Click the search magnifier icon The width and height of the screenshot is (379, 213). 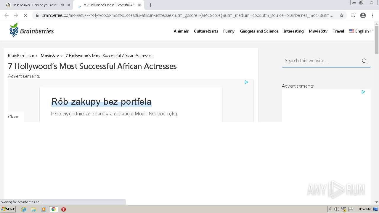coord(365,61)
